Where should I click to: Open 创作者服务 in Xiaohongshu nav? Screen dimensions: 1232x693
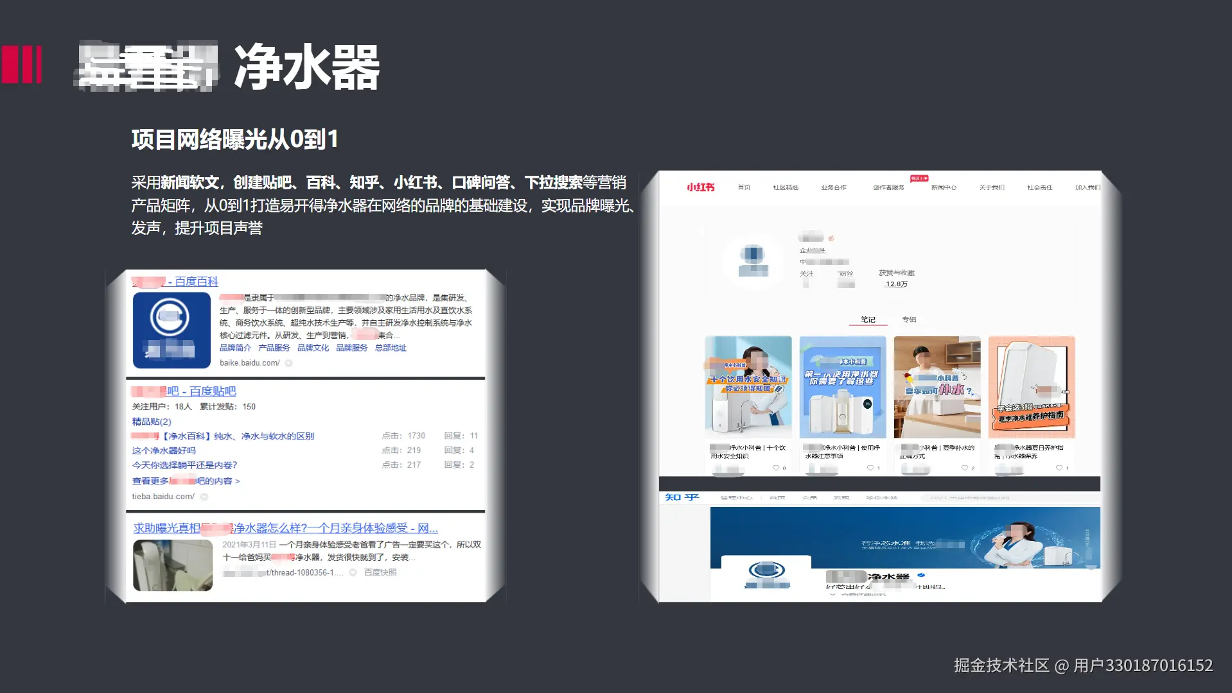tap(888, 187)
